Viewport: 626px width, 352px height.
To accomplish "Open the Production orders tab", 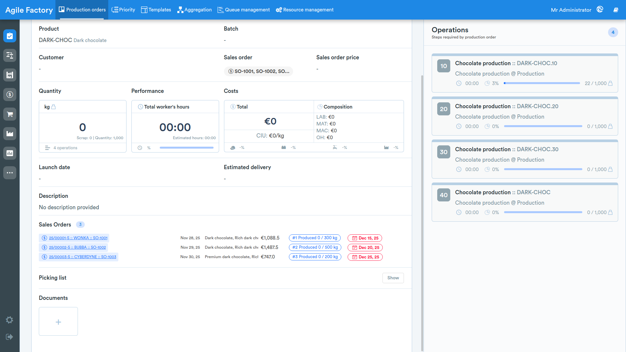I will tap(82, 10).
